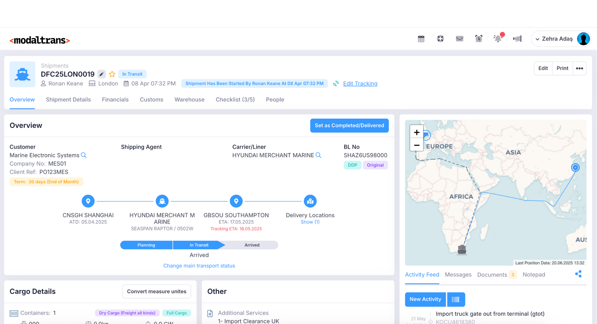This screenshot has width=597, height=324.
Task: Open the notifications bell icon
Action: tap(498, 39)
